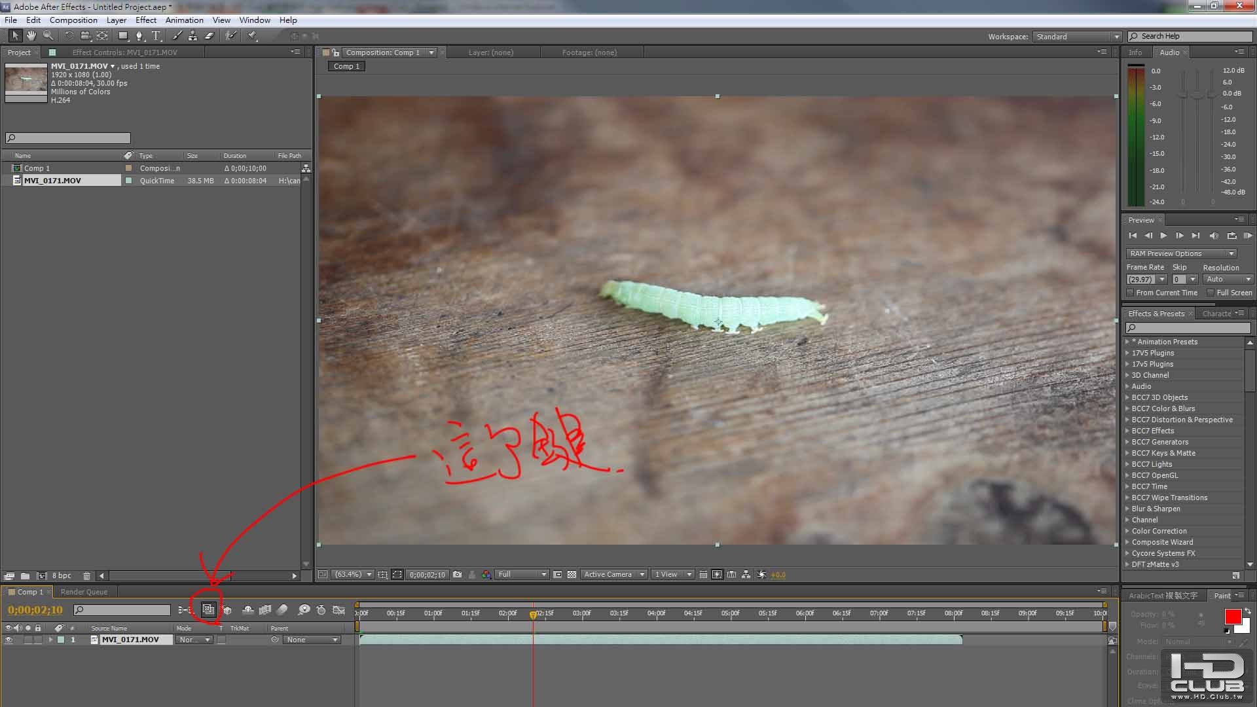Open the Effect menu in menu bar

pyautogui.click(x=145, y=20)
